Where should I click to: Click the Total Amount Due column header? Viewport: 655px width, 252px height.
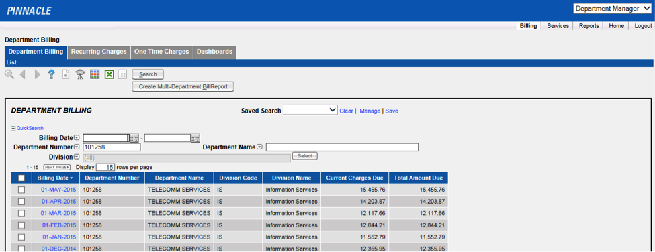pos(419,178)
